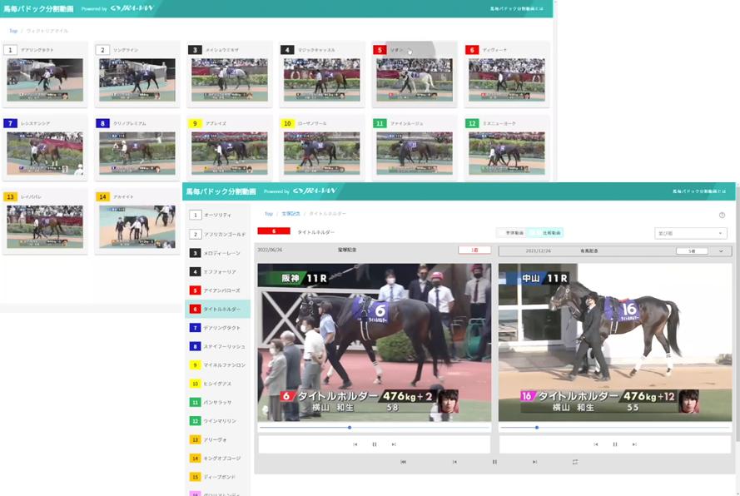Viewport: 740px width, 496px height.
Task: Pause the right Nakayama paddock video
Action: click(615, 444)
